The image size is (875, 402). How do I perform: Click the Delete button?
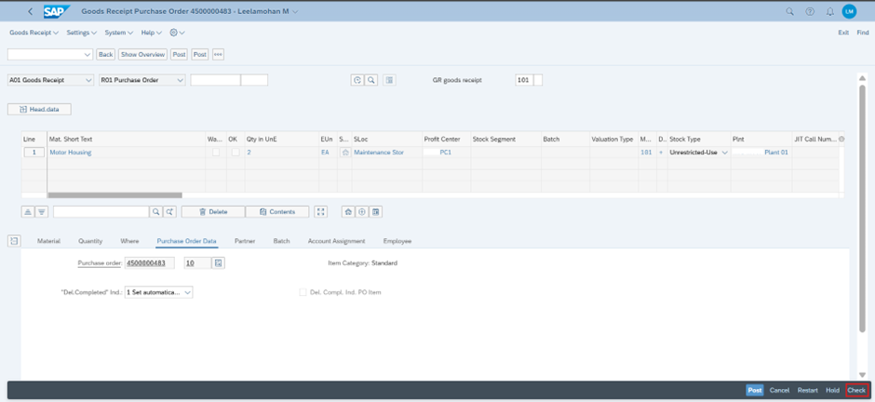[x=213, y=212]
